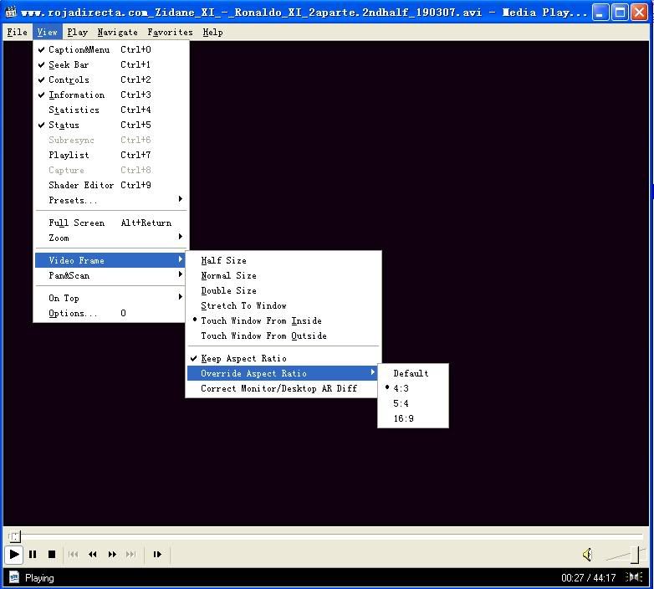Image resolution: width=654 pixels, height=589 pixels.
Task: Open the Navigate menu
Action: pos(118,32)
